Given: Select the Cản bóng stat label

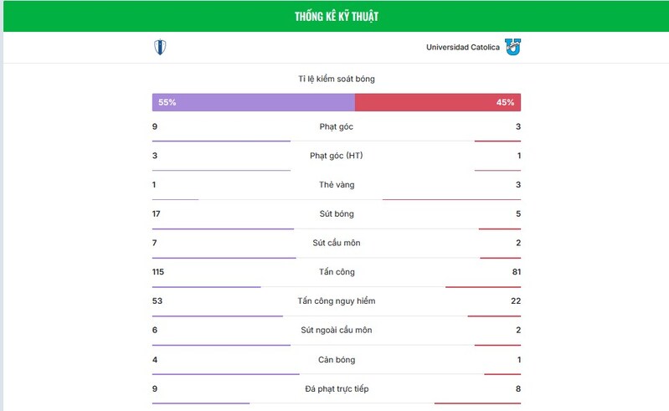Looking at the screenshot, I should tap(336, 360).
